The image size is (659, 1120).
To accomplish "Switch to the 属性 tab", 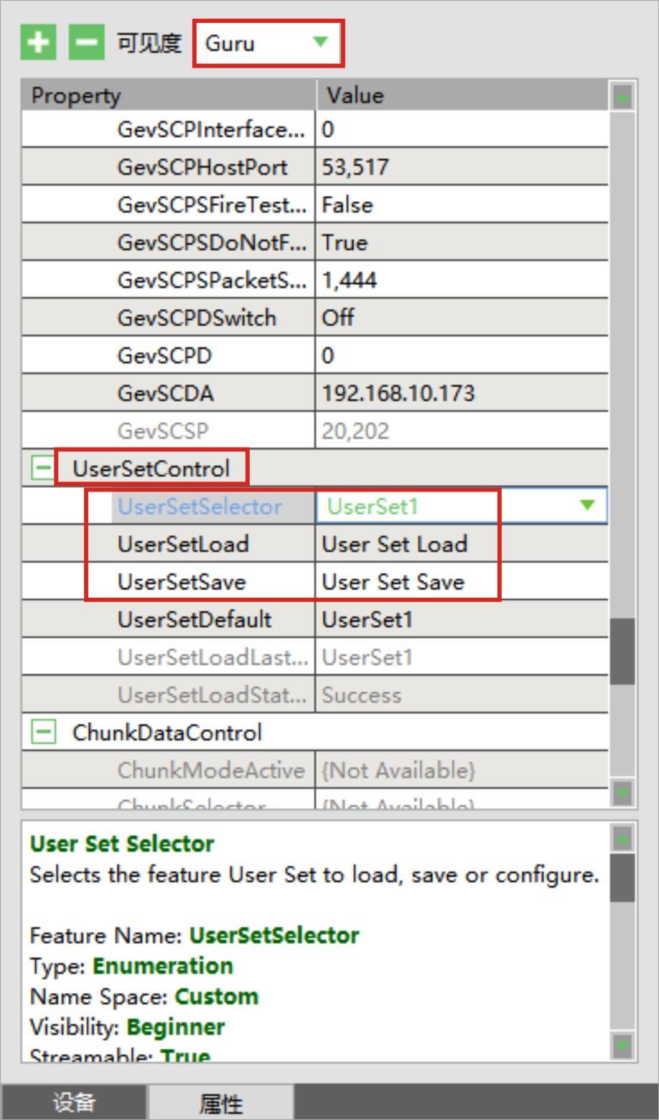I will [220, 1102].
